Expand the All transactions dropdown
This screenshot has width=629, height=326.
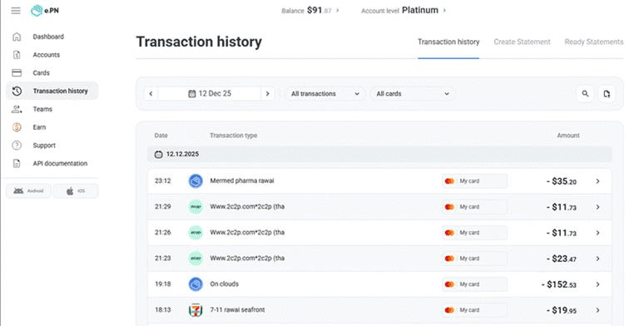point(325,94)
